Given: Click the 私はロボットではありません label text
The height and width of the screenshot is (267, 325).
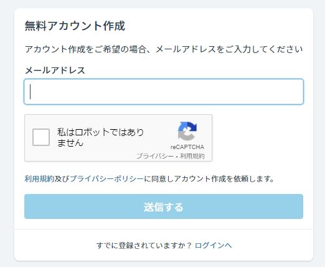Looking at the screenshot, I should pyautogui.click(x=101, y=137).
